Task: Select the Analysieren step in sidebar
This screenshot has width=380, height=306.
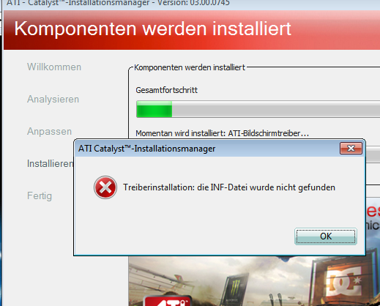Action: pyautogui.click(x=53, y=99)
